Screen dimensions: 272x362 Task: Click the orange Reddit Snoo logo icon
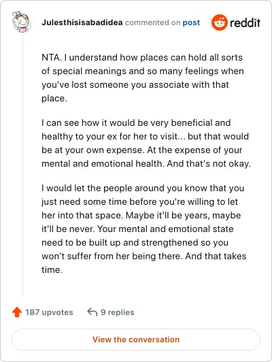pyautogui.click(x=220, y=22)
